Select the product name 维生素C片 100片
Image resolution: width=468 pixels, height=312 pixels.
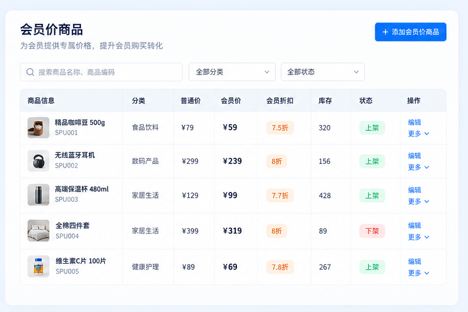click(81, 261)
